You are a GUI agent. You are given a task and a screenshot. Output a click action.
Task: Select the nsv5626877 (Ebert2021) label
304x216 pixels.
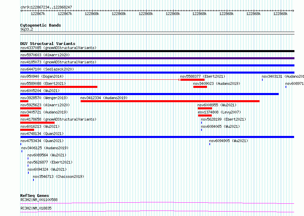[x=50, y=162]
